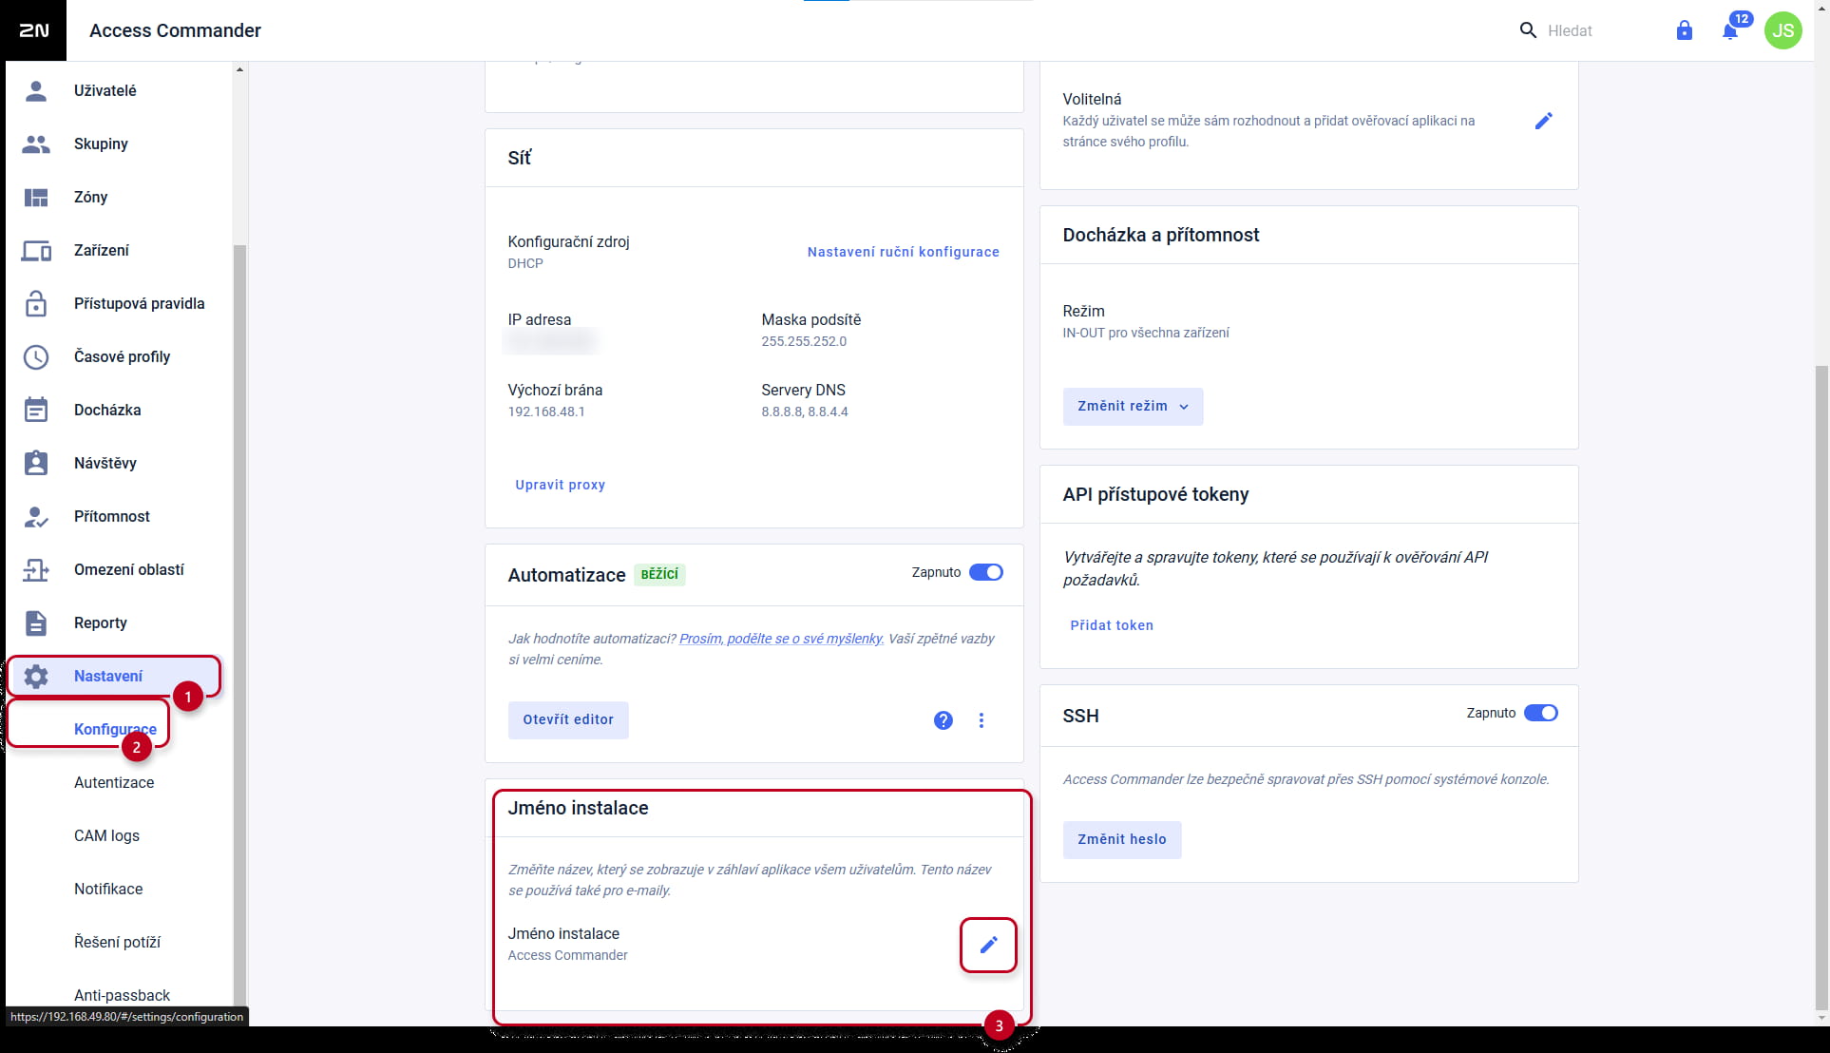1830x1053 pixels.
Task: Click Docházka a přítomnost heading
Action: point(1160,235)
